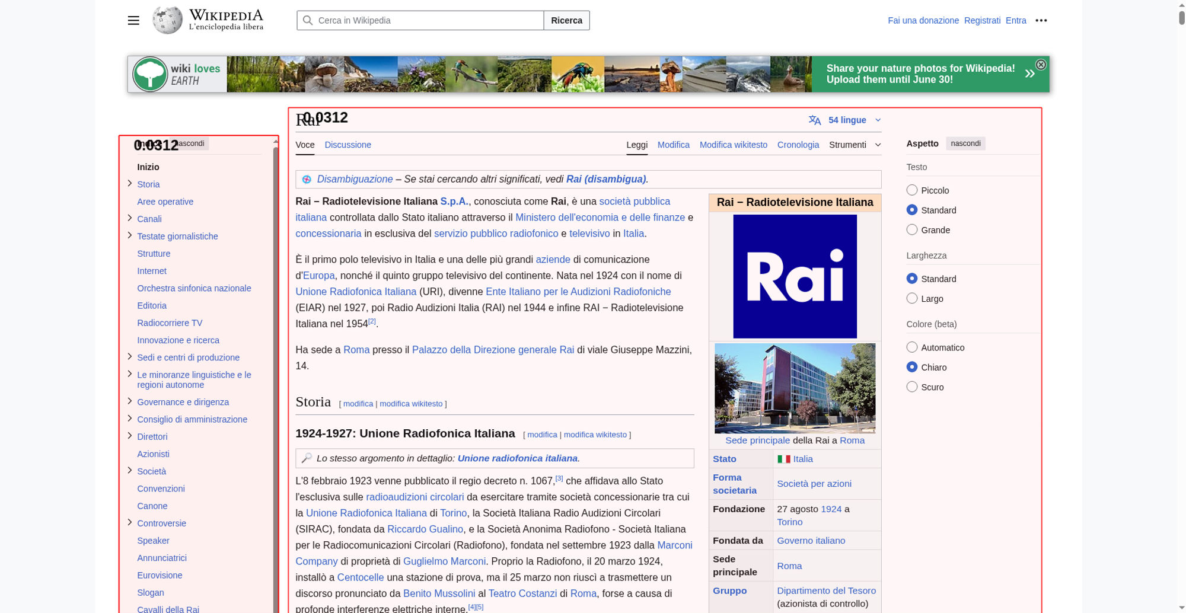Viewport: 1186px width, 613px height.
Task: Expand the Controversie section
Action: coord(129,522)
